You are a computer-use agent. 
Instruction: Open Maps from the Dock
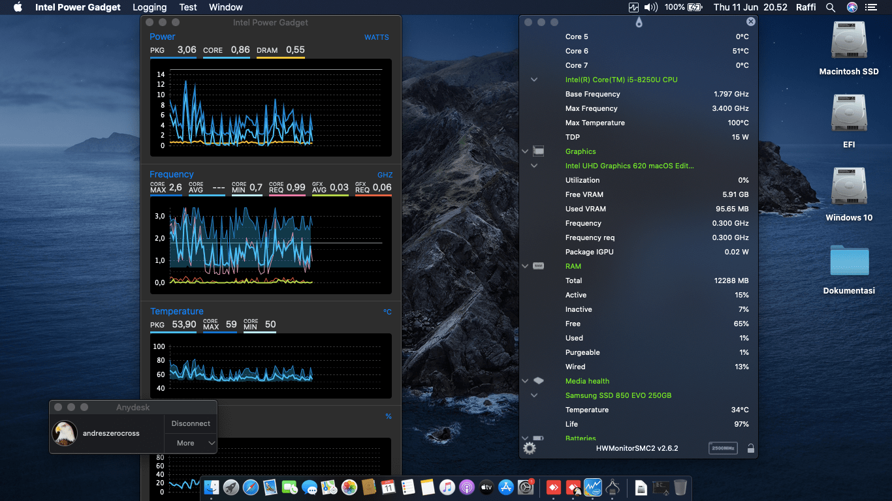pos(329,487)
